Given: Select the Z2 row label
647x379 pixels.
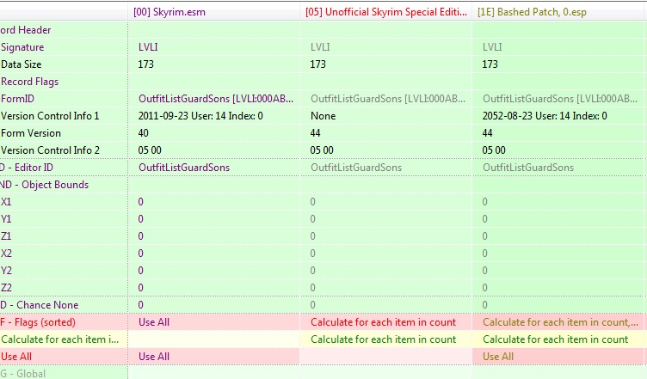Looking at the screenshot, I should (6, 288).
